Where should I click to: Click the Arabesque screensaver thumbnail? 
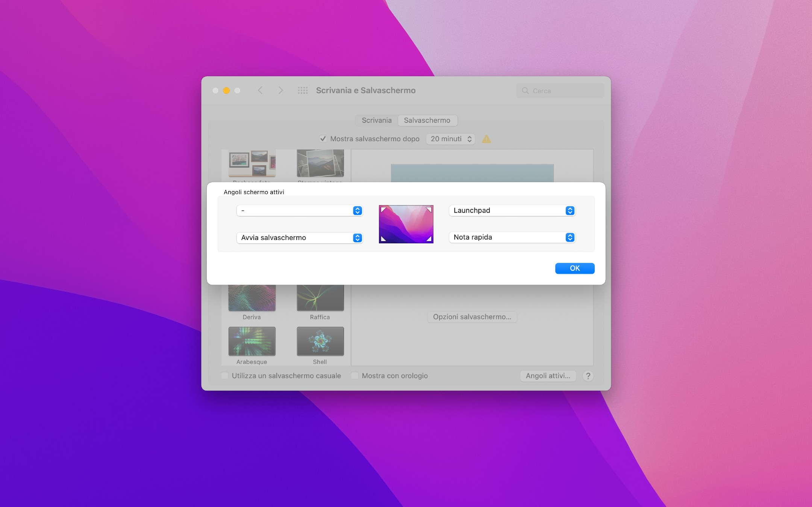[252, 341]
